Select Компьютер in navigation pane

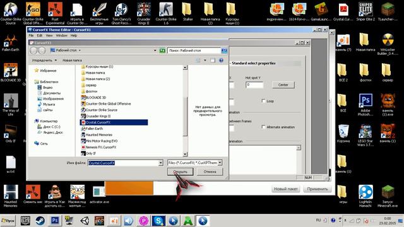pos(49,121)
